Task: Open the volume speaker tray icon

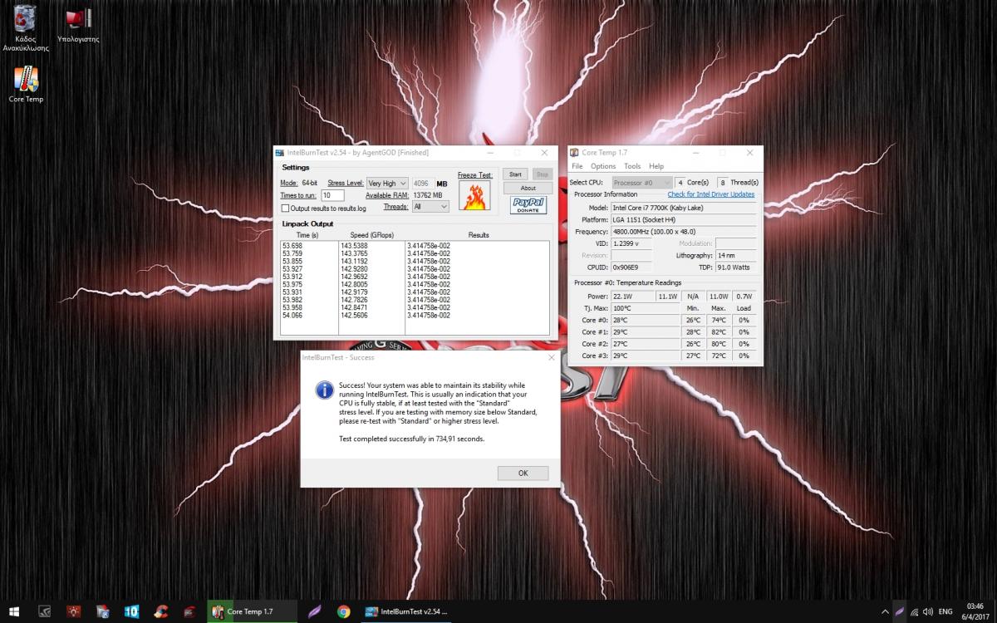Action: click(x=928, y=612)
